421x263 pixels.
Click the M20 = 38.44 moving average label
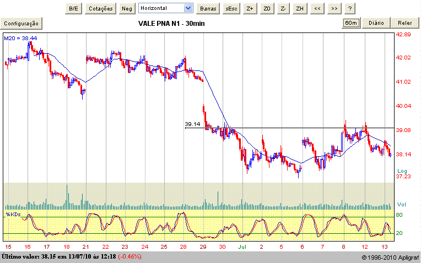pyautogui.click(x=20, y=39)
